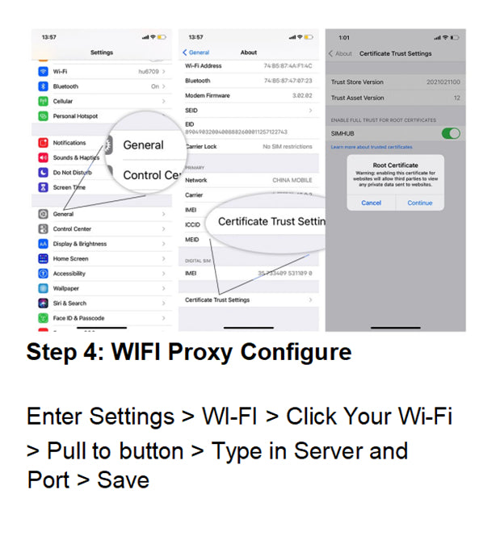Viewport: 500px width, 536px height.
Task: Tap the Siri & Search icon
Action: click(x=43, y=304)
